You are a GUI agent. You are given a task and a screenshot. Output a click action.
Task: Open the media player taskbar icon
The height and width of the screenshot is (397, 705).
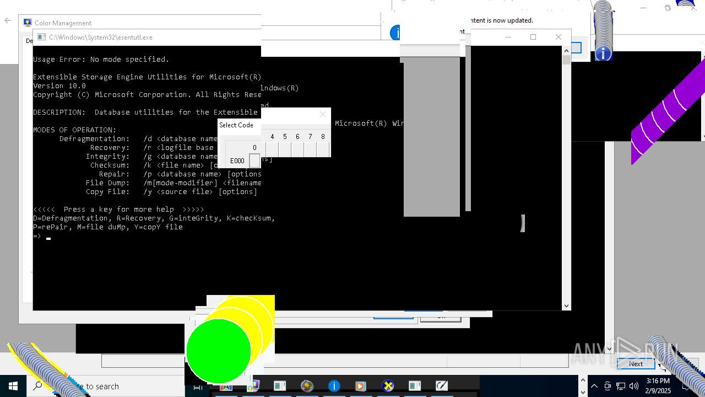[x=361, y=386]
